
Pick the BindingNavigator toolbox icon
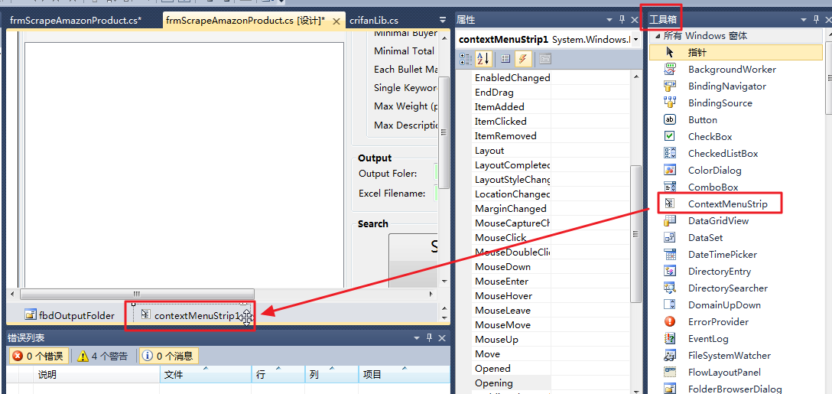pos(670,86)
